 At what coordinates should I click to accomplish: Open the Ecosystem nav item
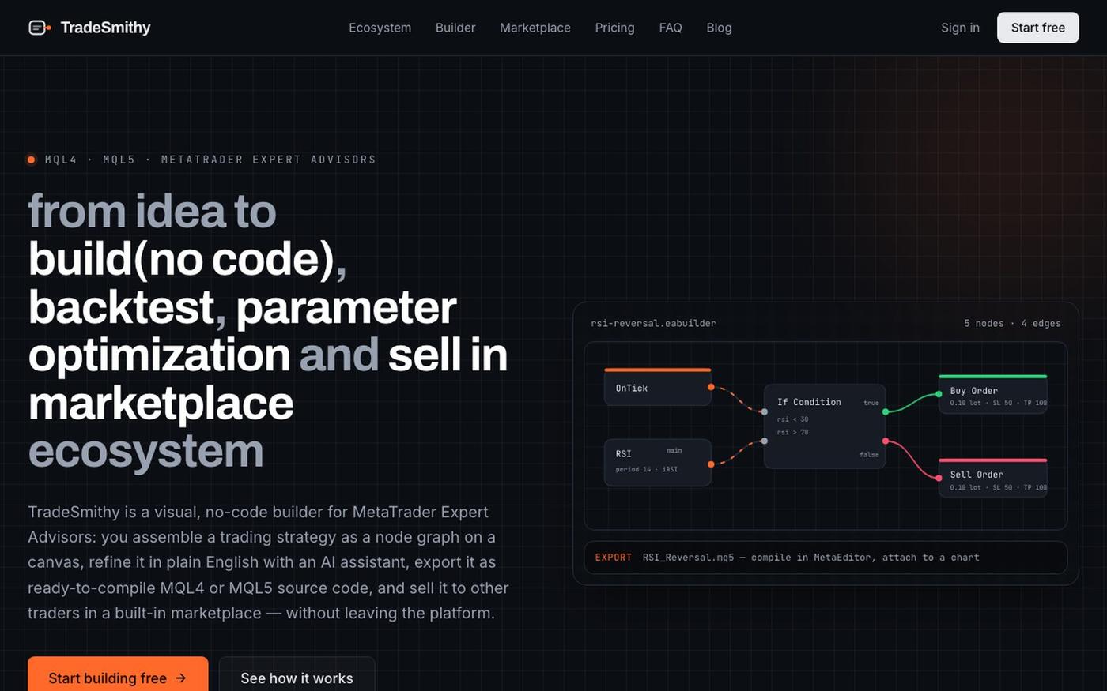click(x=380, y=28)
